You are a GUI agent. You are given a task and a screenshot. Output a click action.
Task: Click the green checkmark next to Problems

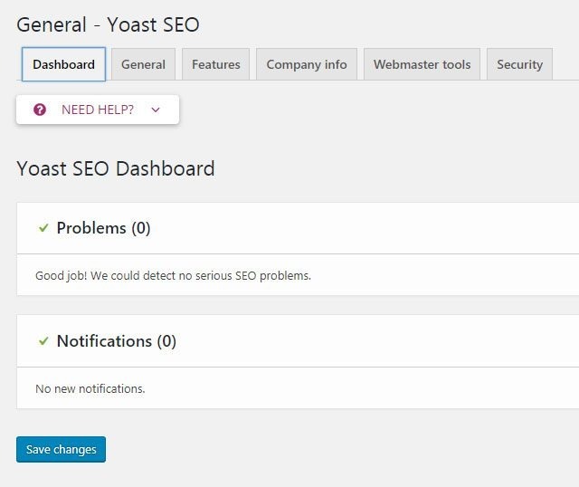43,228
